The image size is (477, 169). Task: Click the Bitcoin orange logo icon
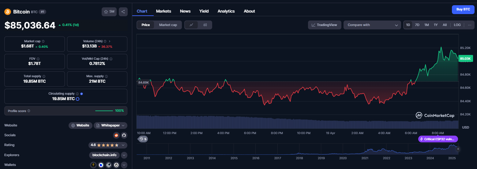click(x=8, y=12)
